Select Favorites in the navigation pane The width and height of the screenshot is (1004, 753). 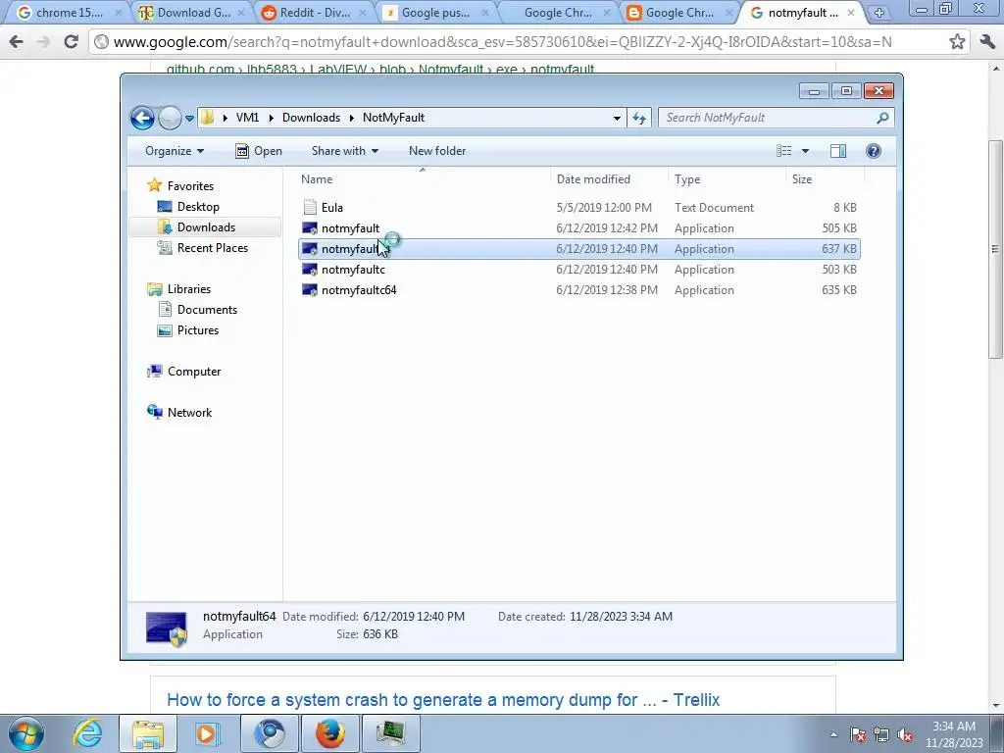coord(190,186)
